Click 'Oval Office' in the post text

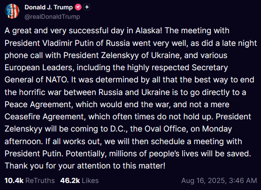click(x=166, y=129)
